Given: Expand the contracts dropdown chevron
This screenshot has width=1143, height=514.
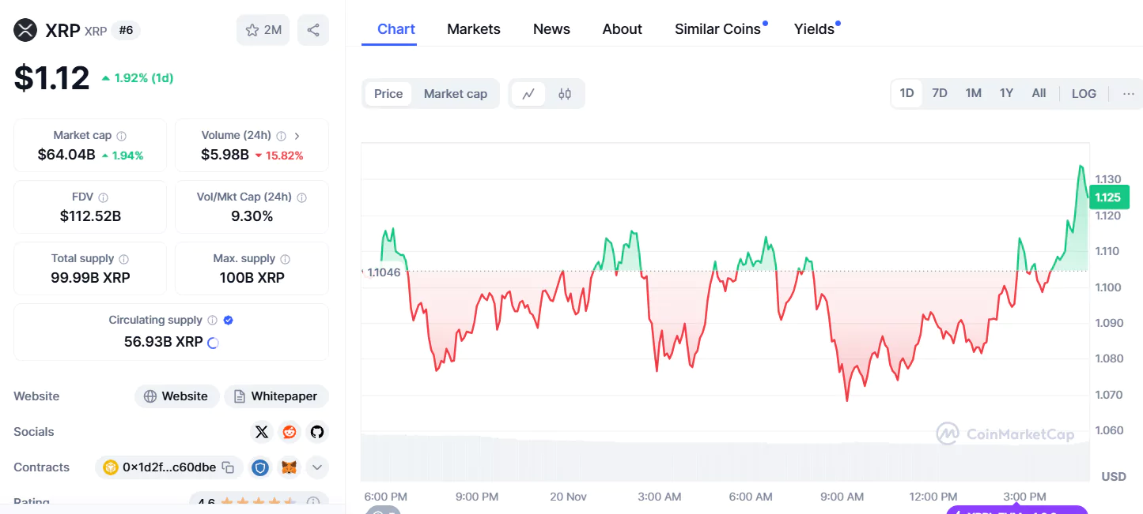Looking at the screenshot, I should pyautogui.click(x=317, y=467).
